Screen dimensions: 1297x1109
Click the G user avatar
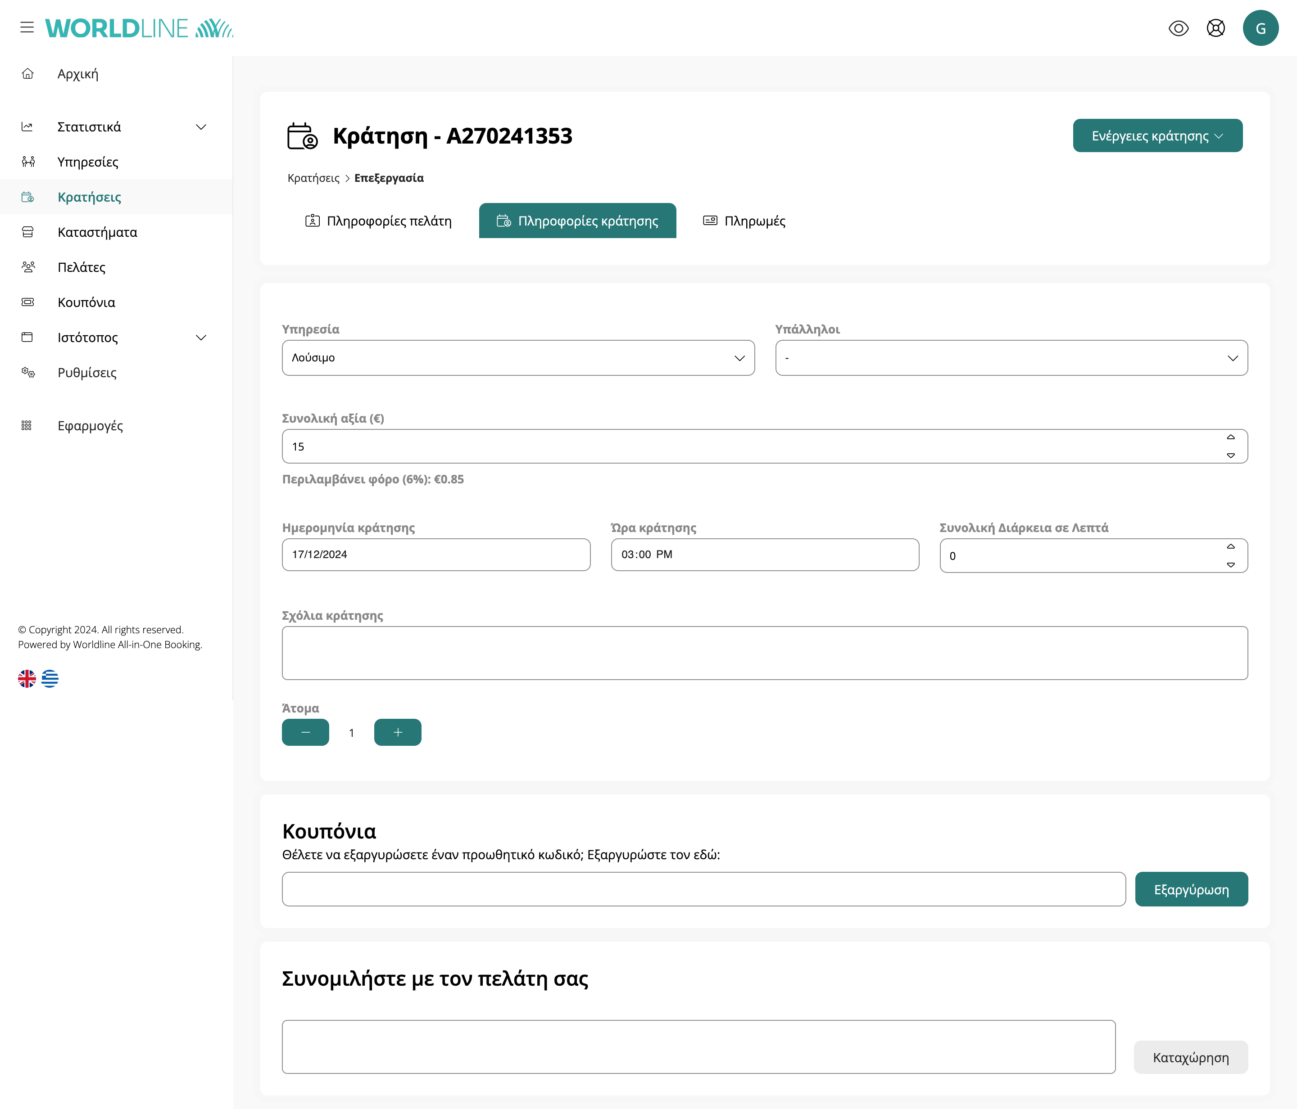pyautogui.click(x=1260, y=28)
